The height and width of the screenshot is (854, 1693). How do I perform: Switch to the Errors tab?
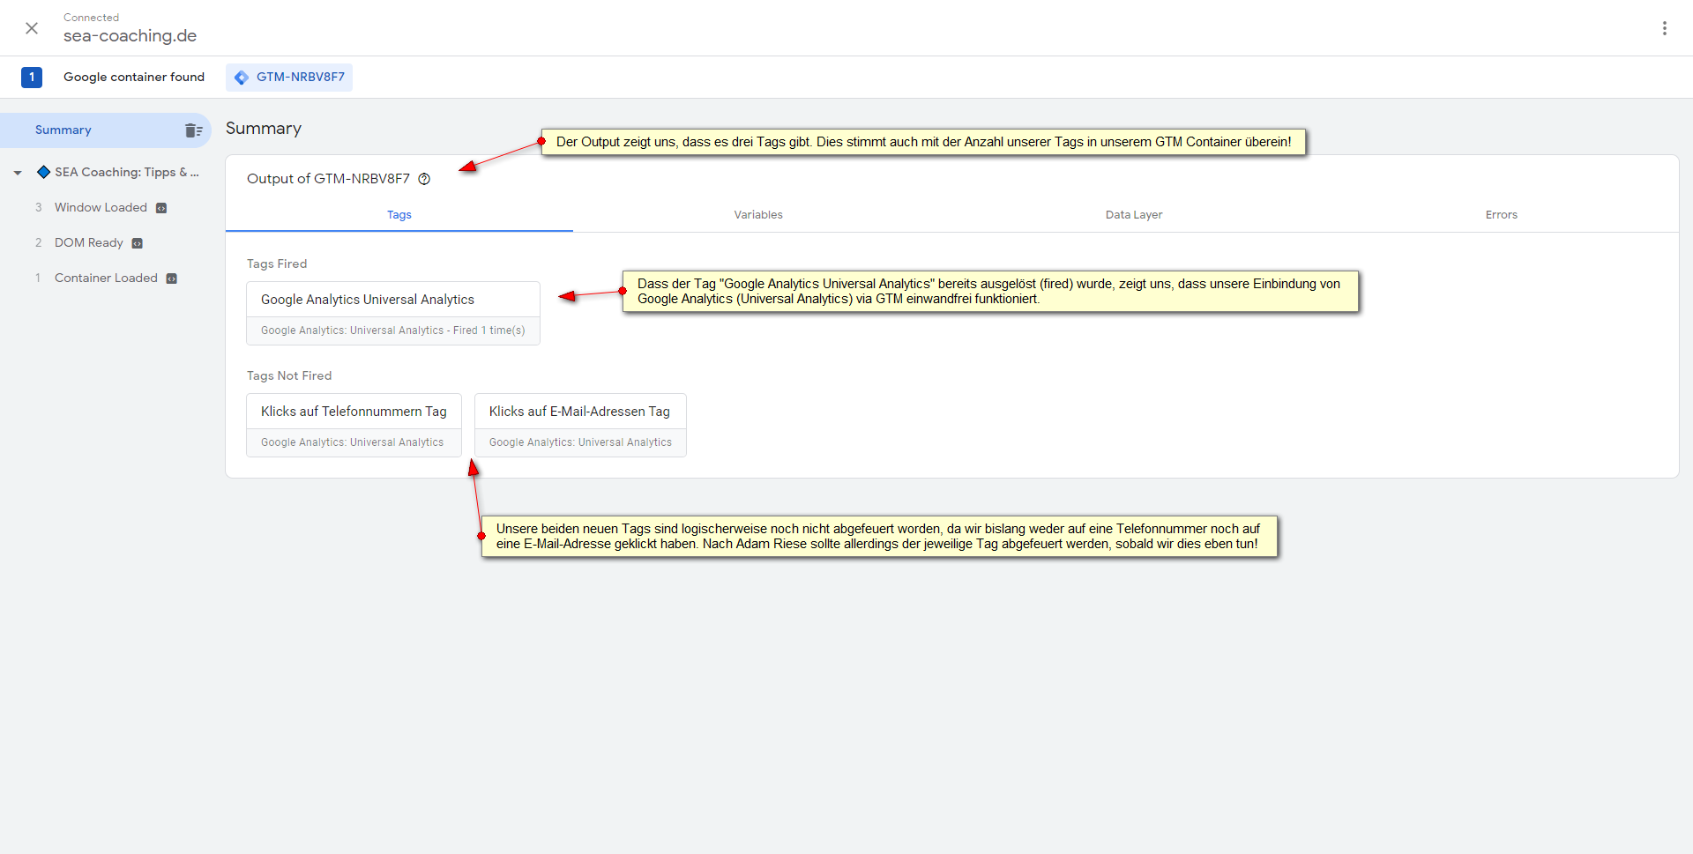pyautogui.click(x=1502, y=215)
